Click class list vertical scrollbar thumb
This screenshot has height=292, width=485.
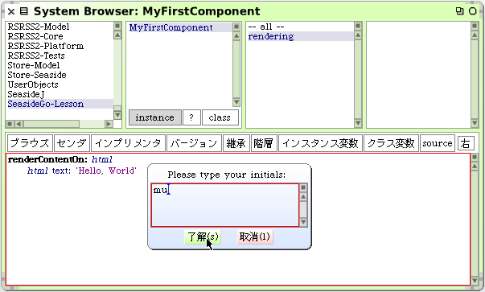pyautogui.click(x=236, y=68)
